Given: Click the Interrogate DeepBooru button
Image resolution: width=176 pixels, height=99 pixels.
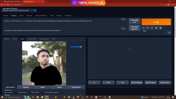Looking at the screenshot, I should [134, 28].
